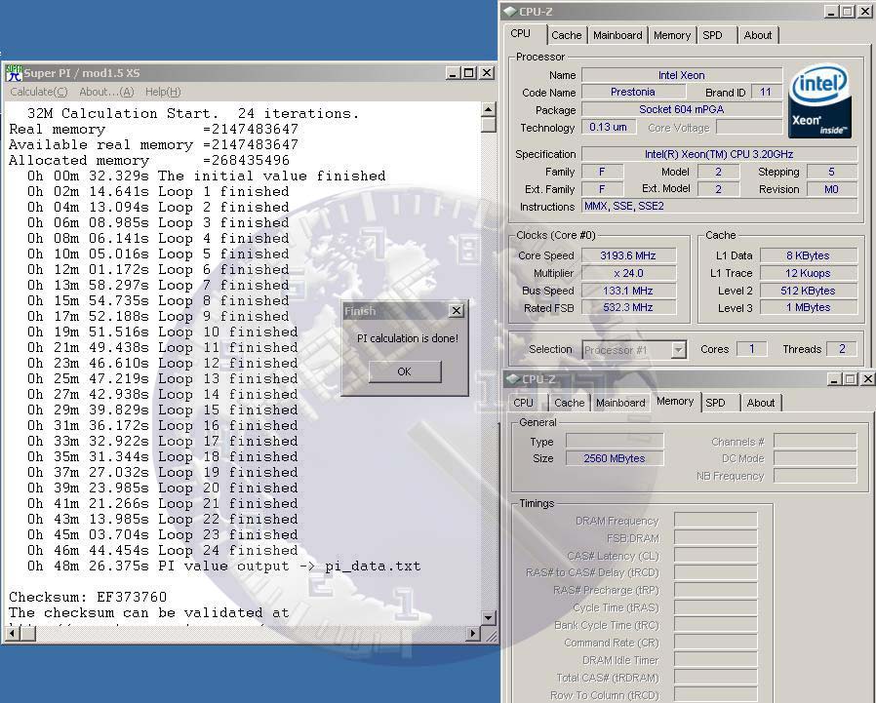Click the Stepping 5 value
The width and height of the screenshot is (876, 703).
point(832,172)
